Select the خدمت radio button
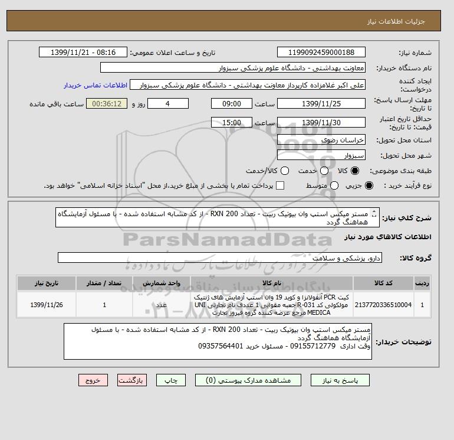This screenshot has height=440, width=454. (x=324, y=171)
